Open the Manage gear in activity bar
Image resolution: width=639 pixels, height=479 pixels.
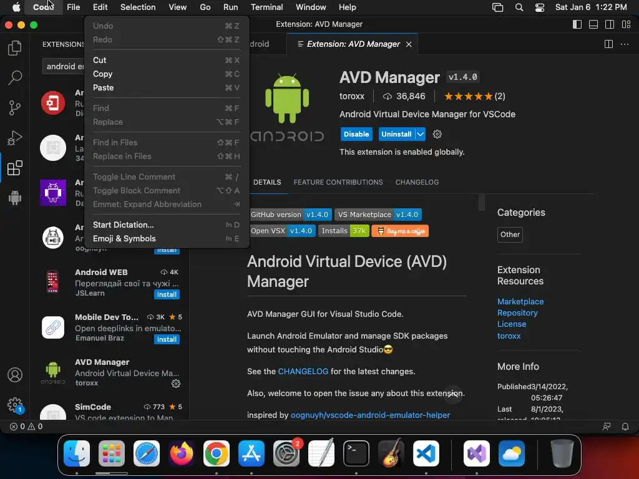click(x=15, y=405)
